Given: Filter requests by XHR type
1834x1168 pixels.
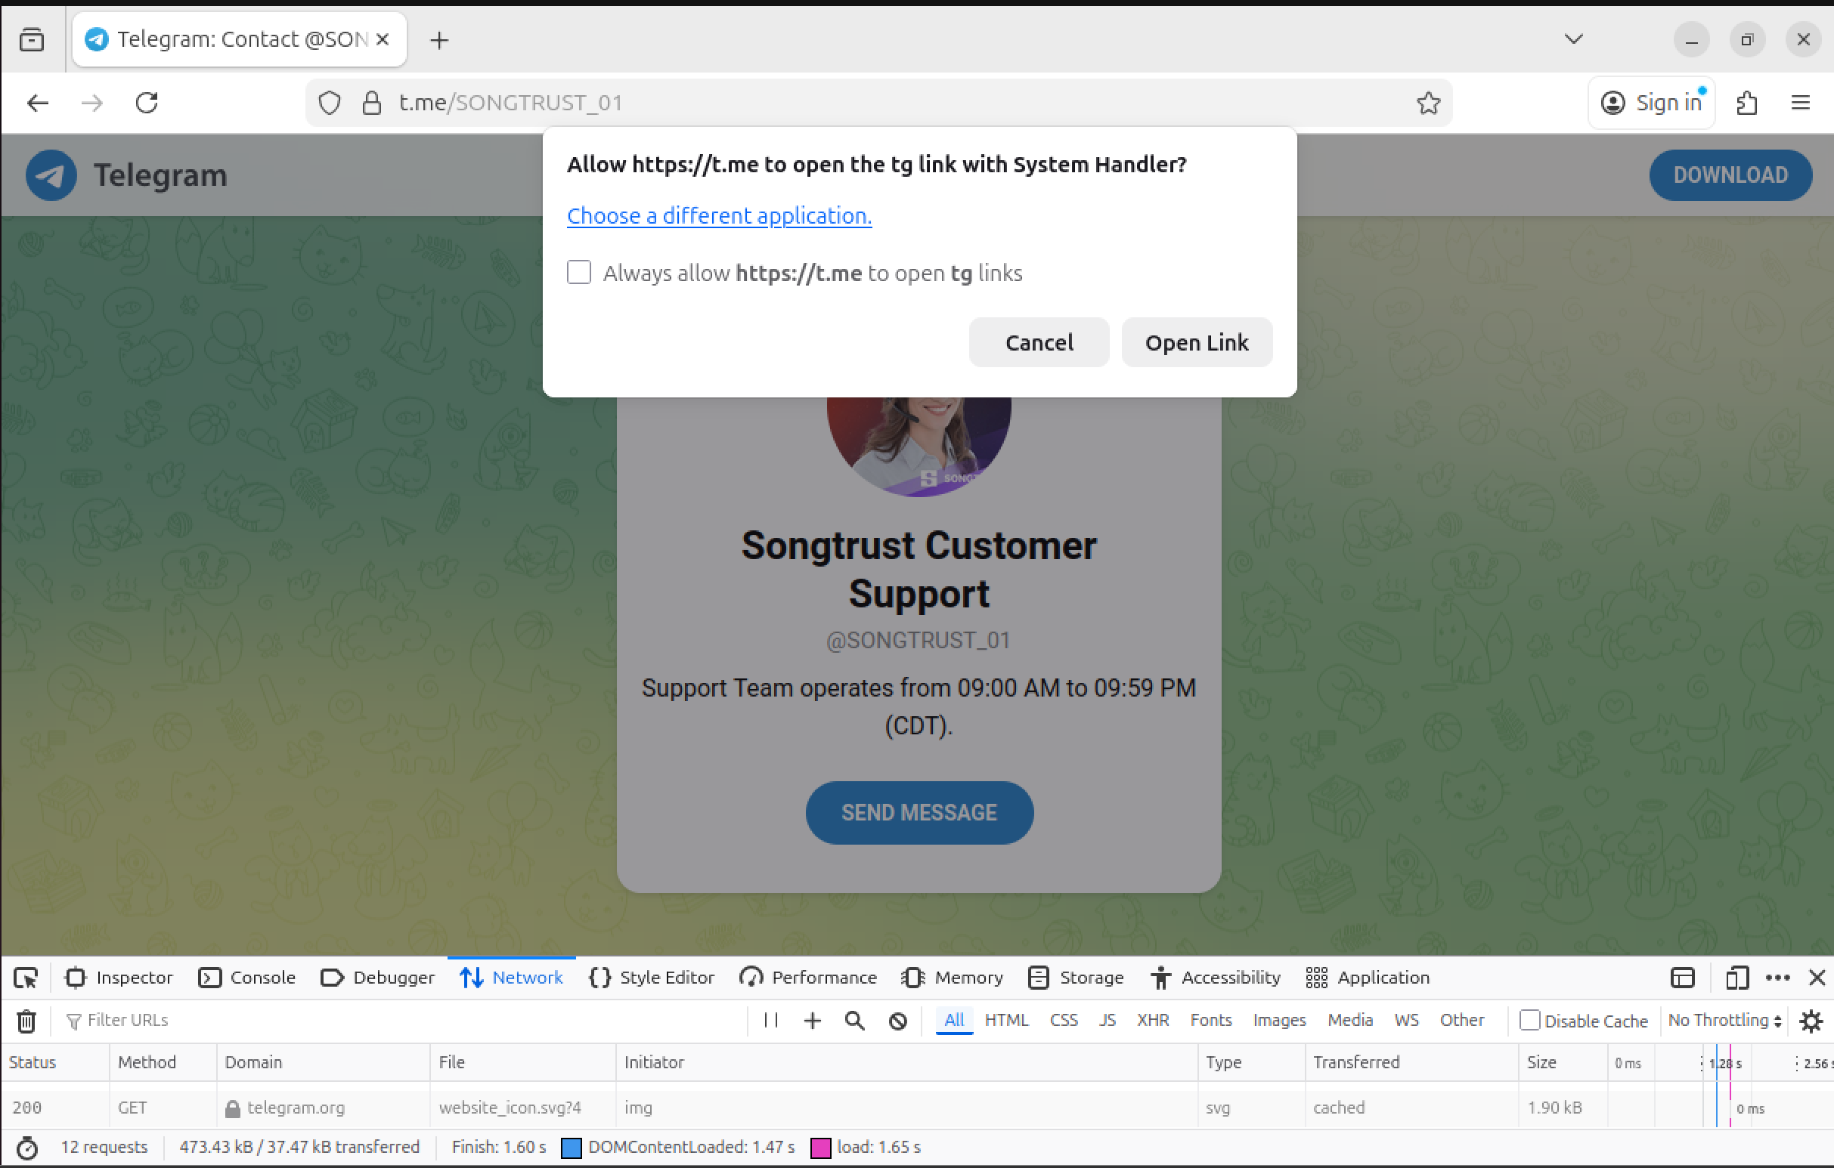Looking at the screenshot, I should [1152, 1021].
